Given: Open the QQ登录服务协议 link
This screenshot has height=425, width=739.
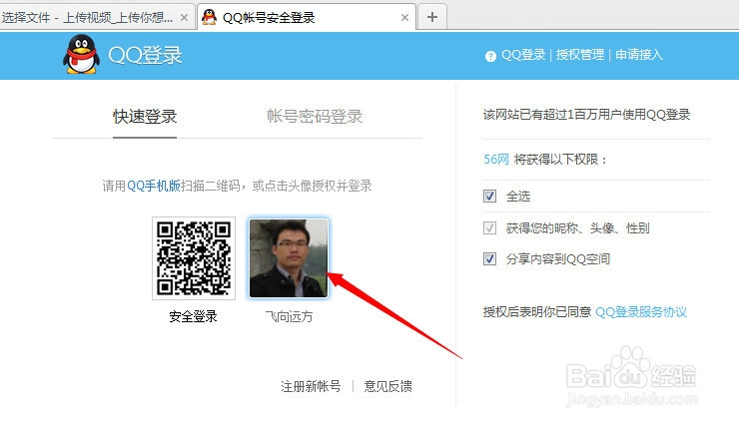Looking at the screenshot, I should [x=641, y=312].
